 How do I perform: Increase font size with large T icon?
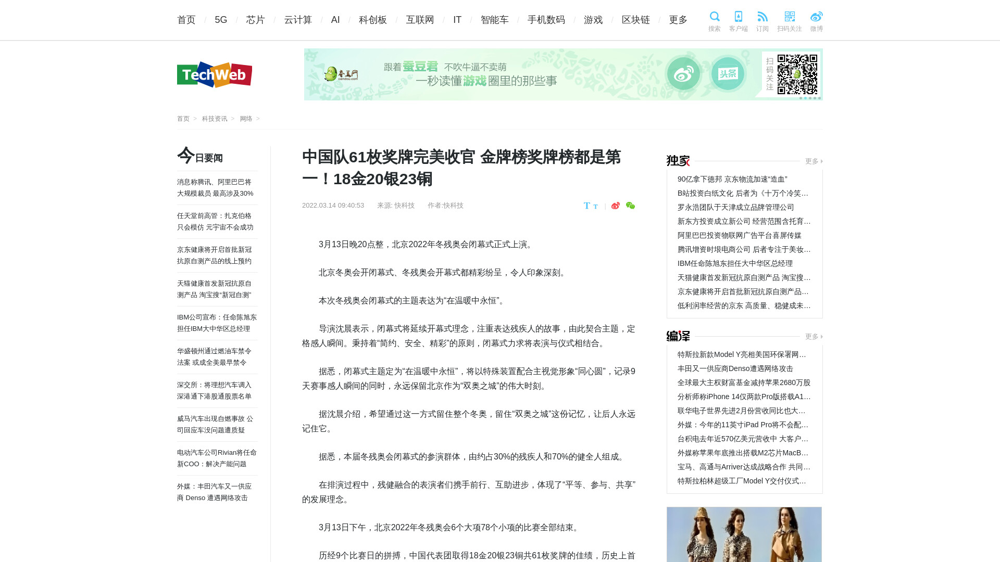pyautogui.click(x=587, y=206)
